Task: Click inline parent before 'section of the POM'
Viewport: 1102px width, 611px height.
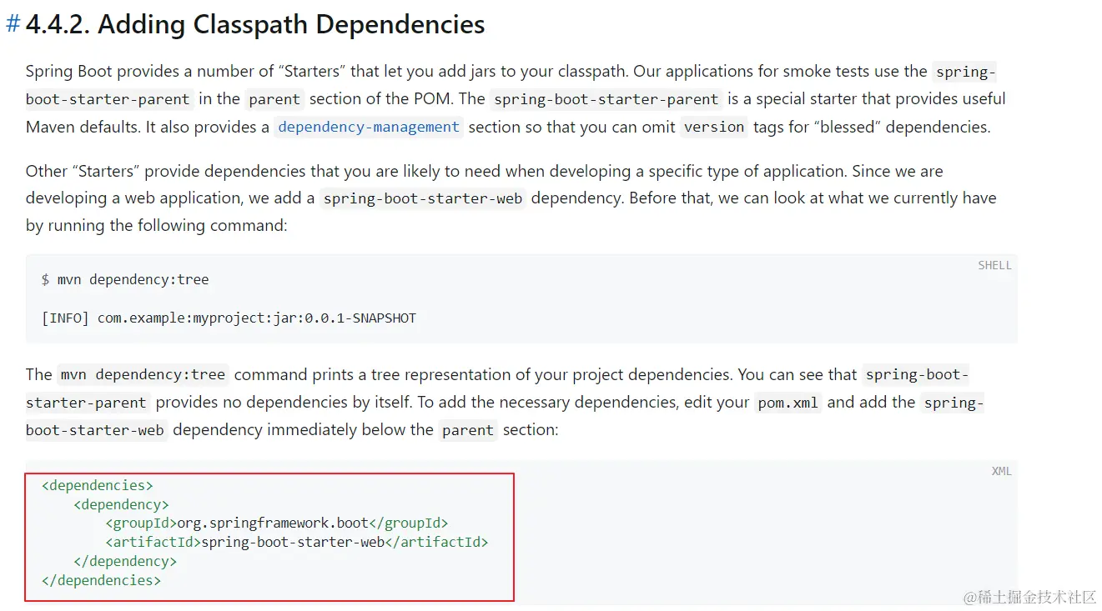Action: pyautogui.click(x=274, y=99)
